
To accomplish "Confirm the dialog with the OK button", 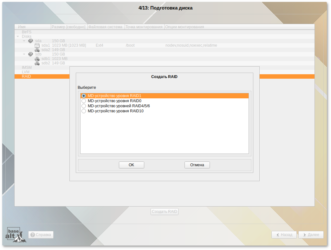I will pos(131,165).
